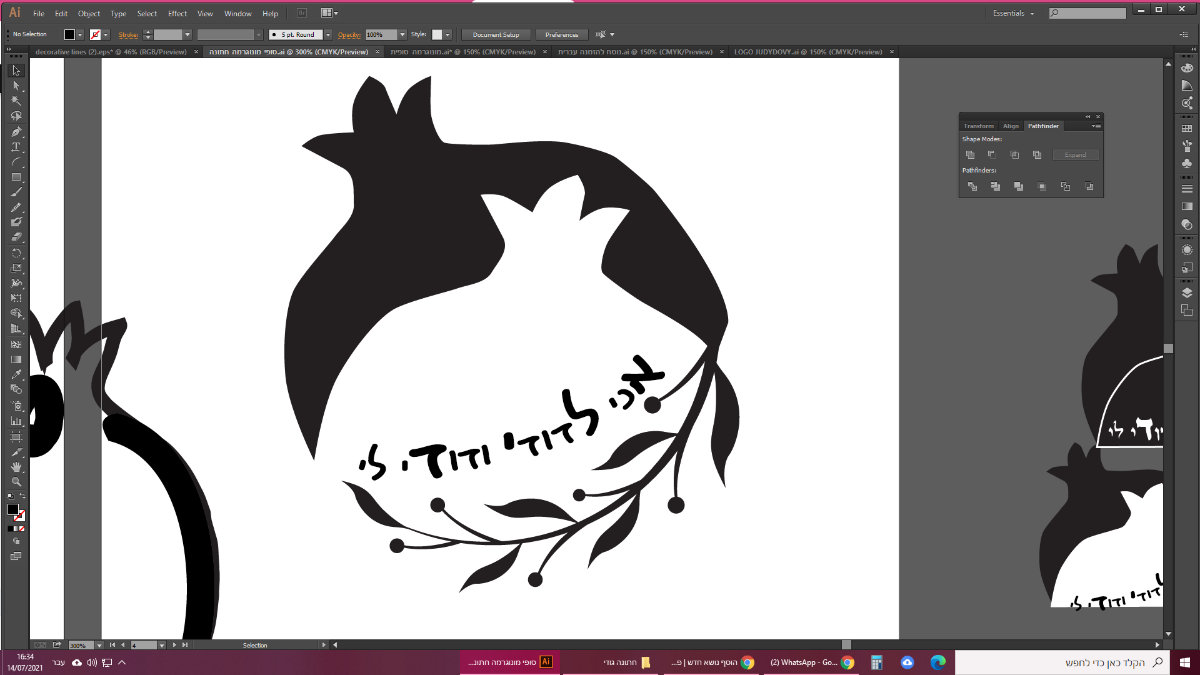The image size is (1200, 675).
Task: Click the fill color swatch in control bar
Action: tap(69, 35)
